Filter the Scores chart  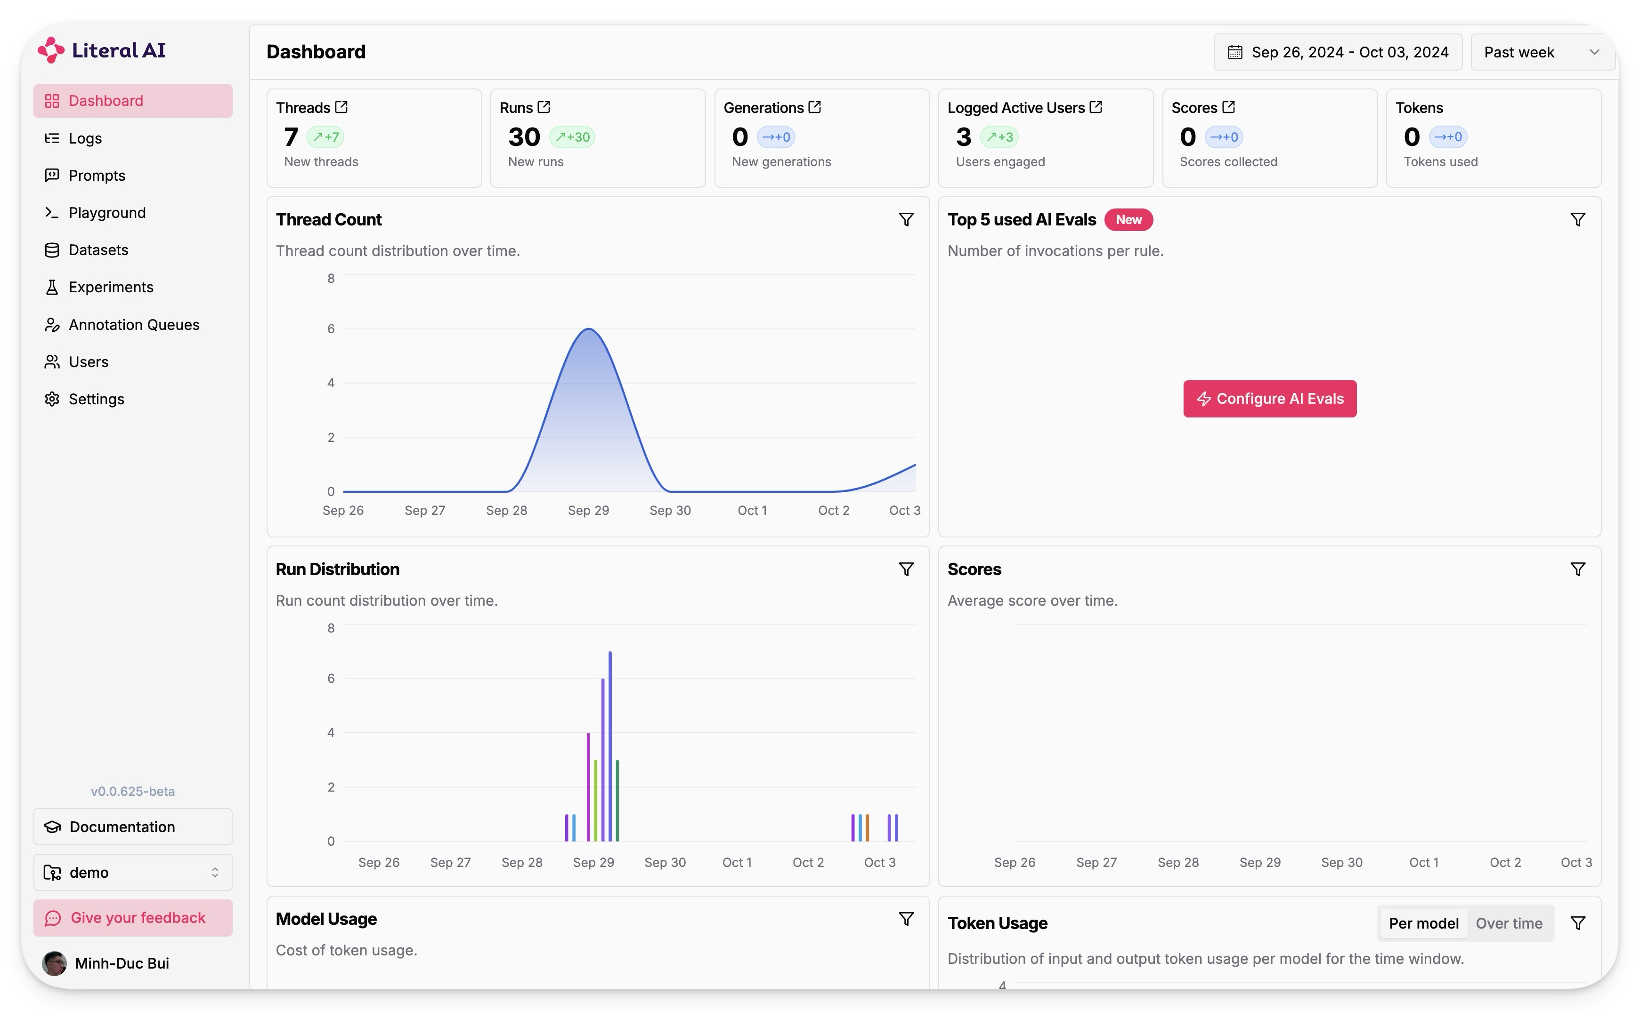click(1578, 569)
